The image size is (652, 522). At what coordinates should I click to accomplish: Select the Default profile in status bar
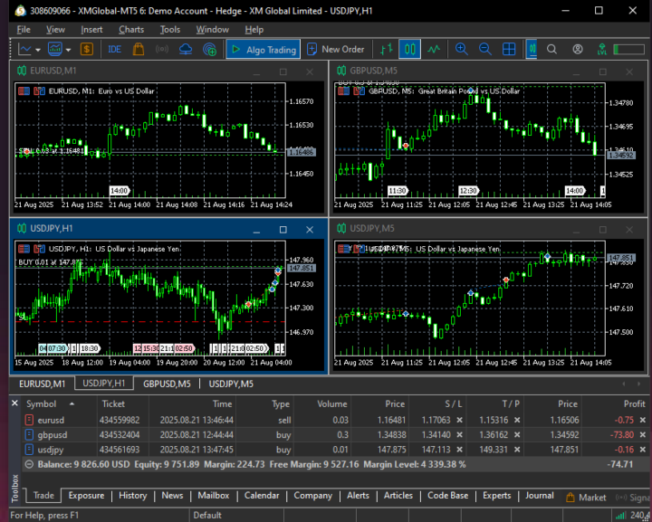[207, 516]
